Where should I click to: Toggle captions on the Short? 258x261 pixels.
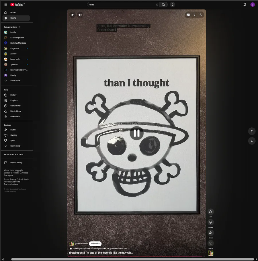coord(188,15)
